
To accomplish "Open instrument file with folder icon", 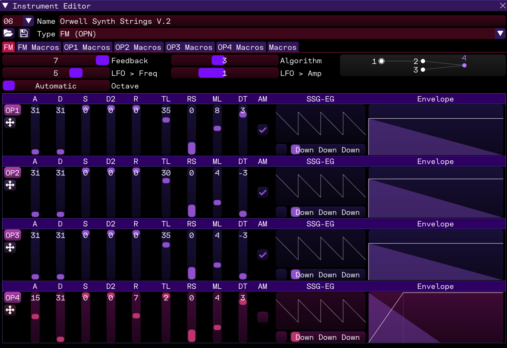I will 8,33.
